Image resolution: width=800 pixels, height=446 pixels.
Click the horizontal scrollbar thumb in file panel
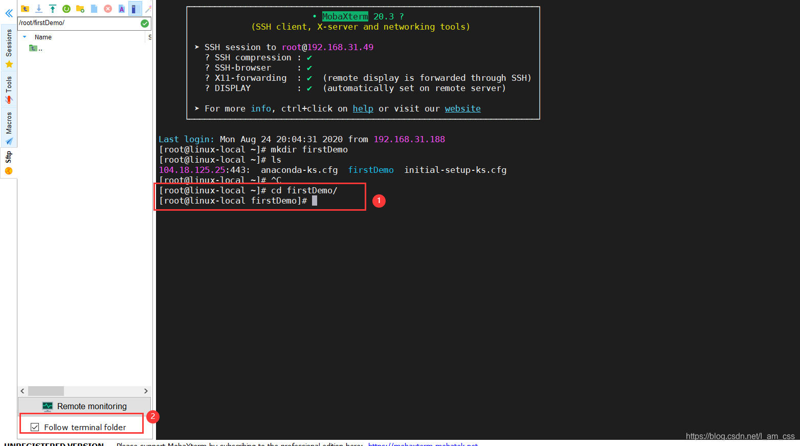pyautogui.click(x=46, y=391)
